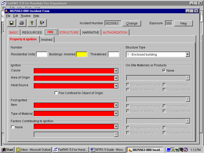The height and width of the screenshot is (153, 204).
Task: Click the Exit door icon
Action: 42,23
